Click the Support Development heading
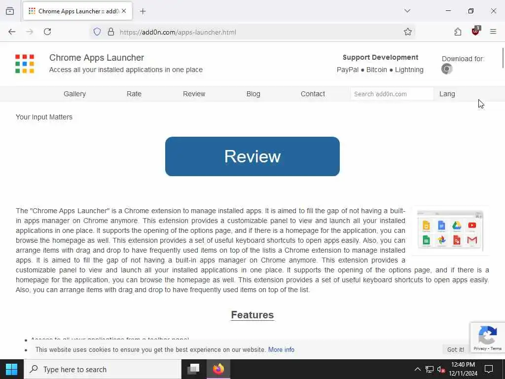The image size is (505, 379). point(380,57)
